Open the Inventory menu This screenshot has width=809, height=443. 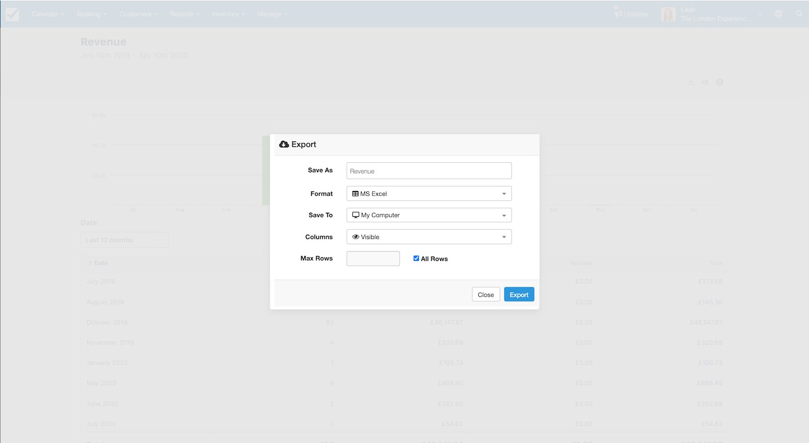pos(228,14)
